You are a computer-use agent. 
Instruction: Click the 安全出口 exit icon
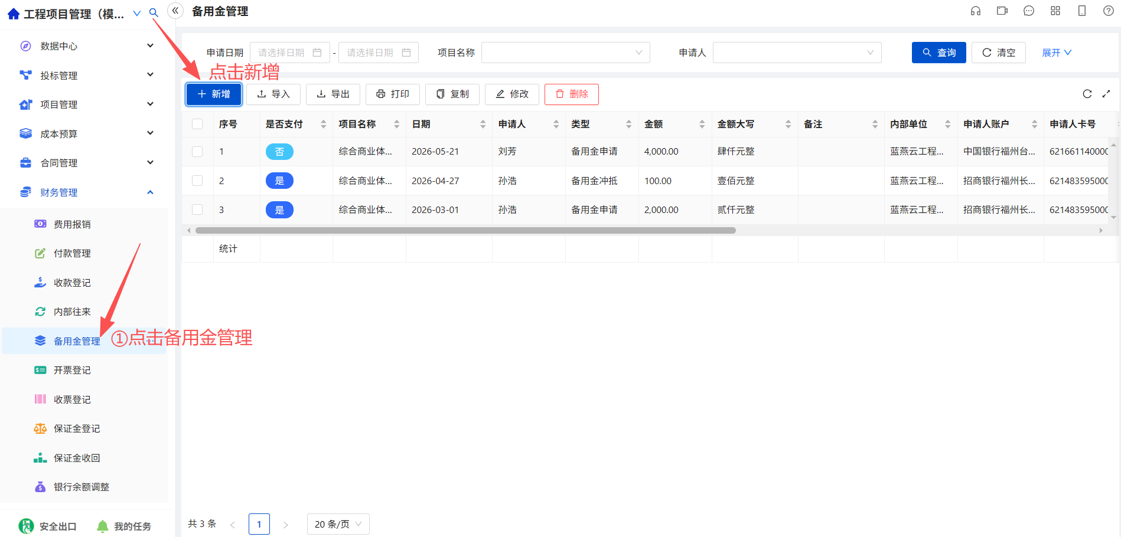26,526
